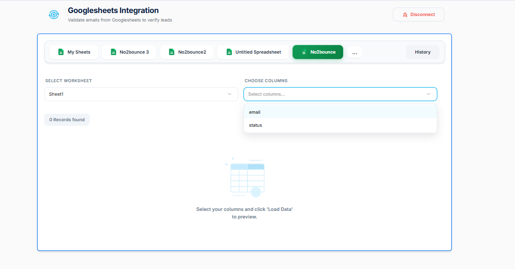The height and width of the screenshot is (269, 515).
Task: Choose the status column option
Action: click(x=340, y=125)
